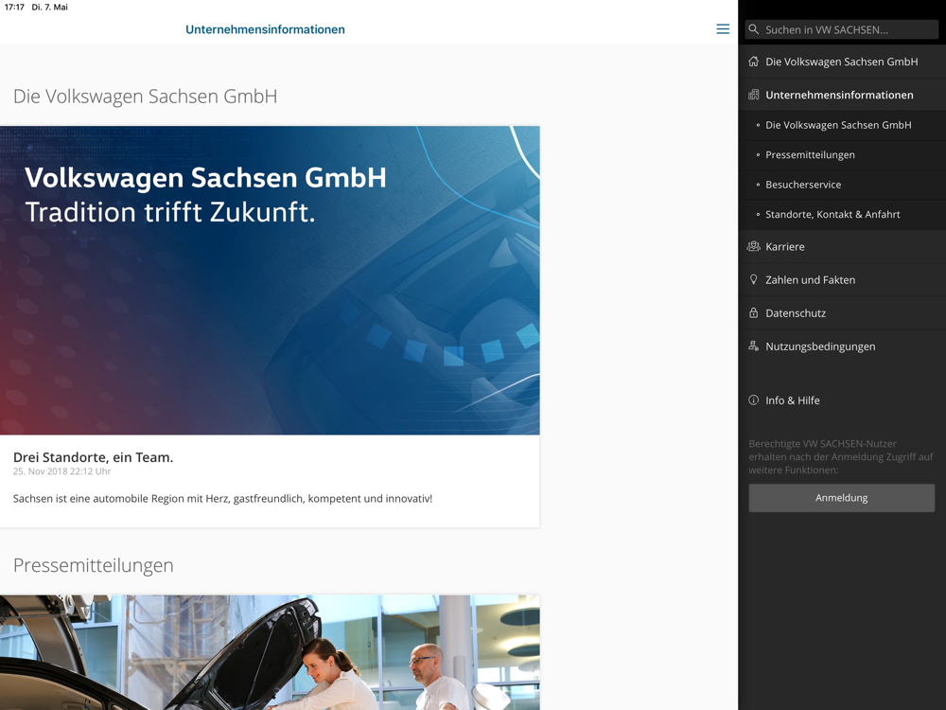Image resolution: width=946 pixels, height=710 pixels.
Task: Click the user icon beside Nutzungsbedingungen
Action: [754, 346]
